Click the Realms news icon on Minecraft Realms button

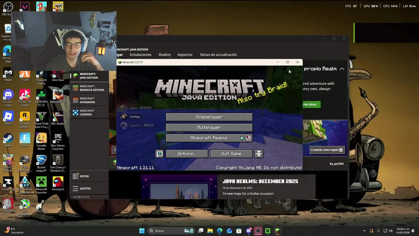point(248,138)
